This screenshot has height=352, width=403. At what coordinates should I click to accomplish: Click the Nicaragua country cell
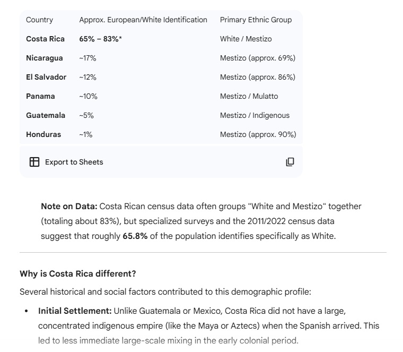pyautogui.click(x=44, y=58)
